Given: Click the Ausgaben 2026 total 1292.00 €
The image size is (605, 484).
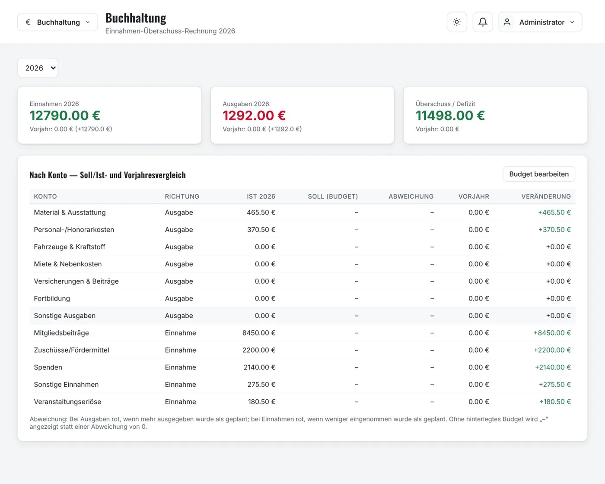Looking at the screenshot, I should click(x=254, y=115).
